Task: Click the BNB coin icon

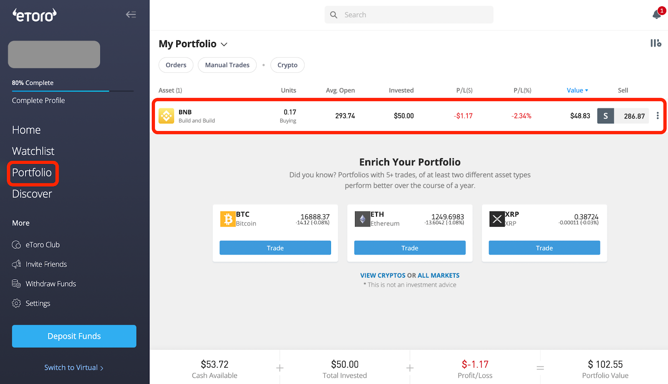Action: (166, 116)
